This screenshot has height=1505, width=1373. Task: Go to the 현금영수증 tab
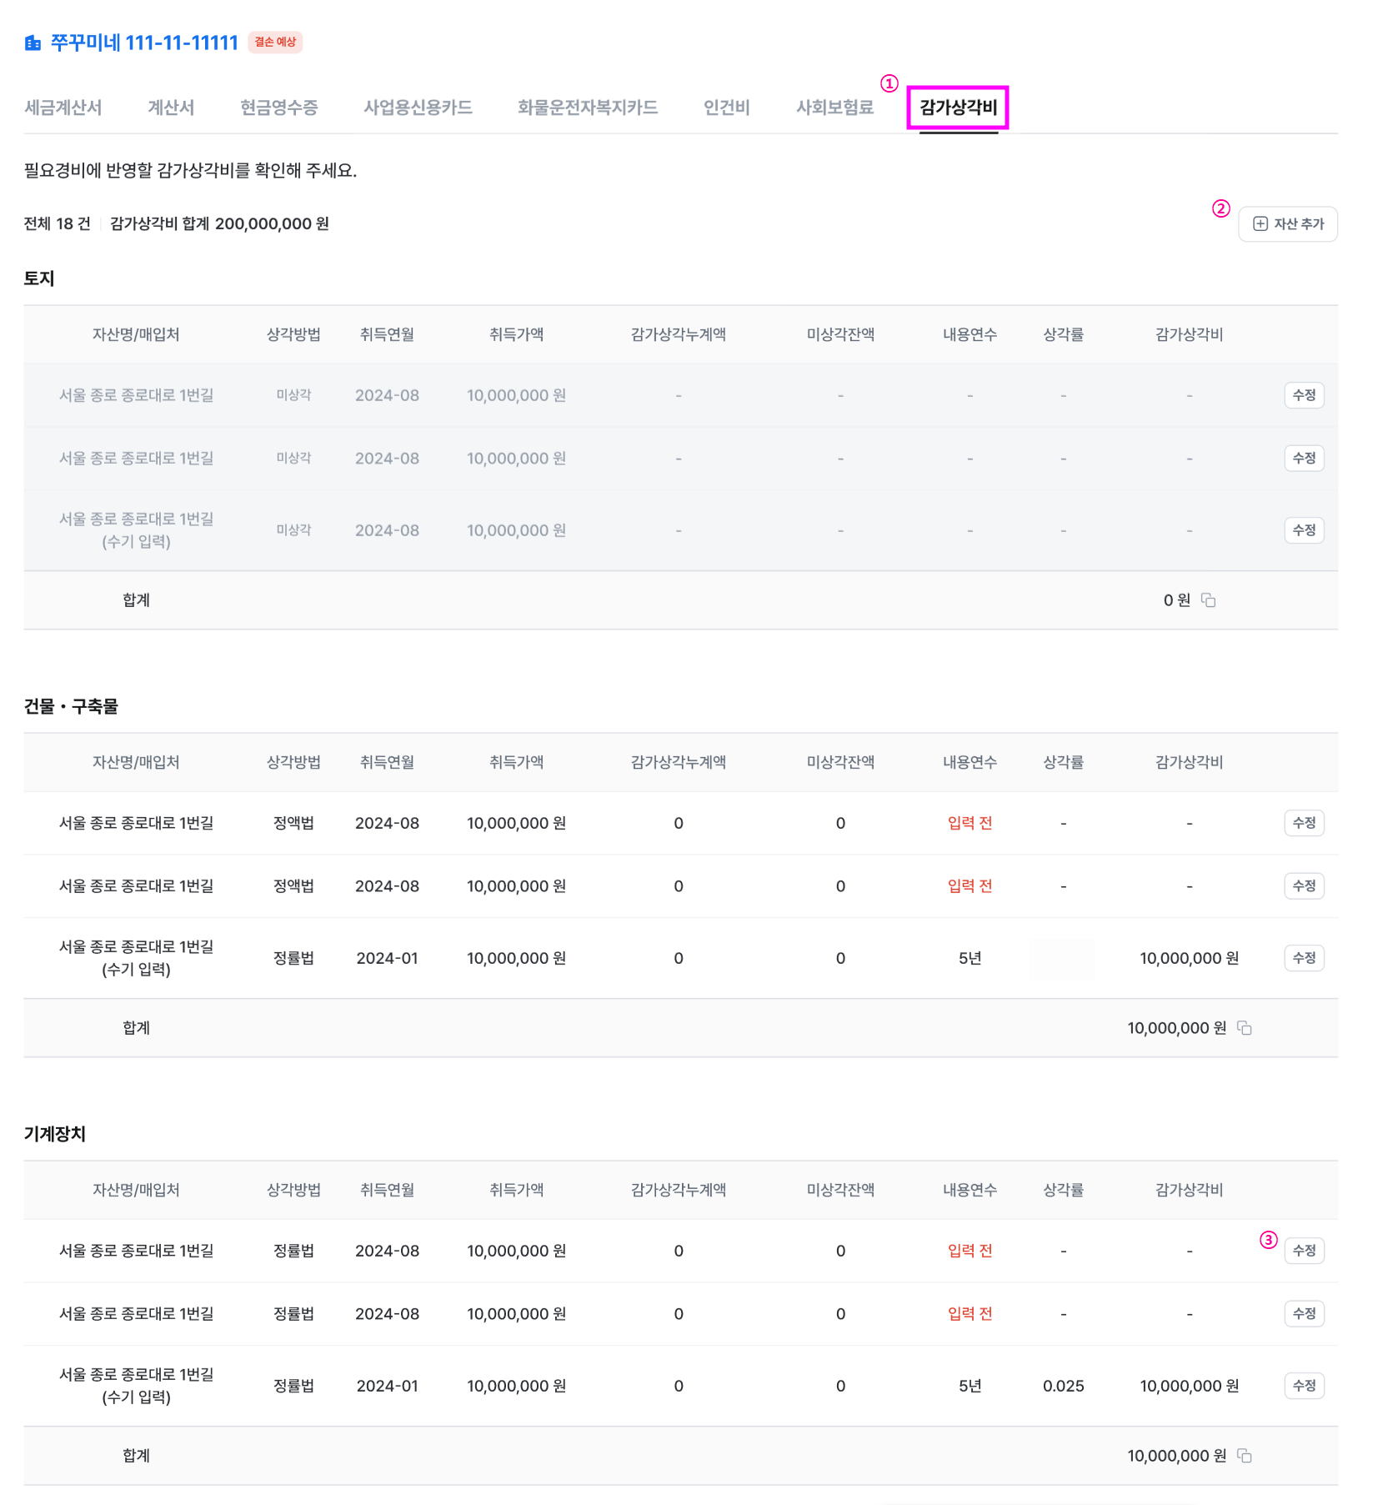pos(279,108)
